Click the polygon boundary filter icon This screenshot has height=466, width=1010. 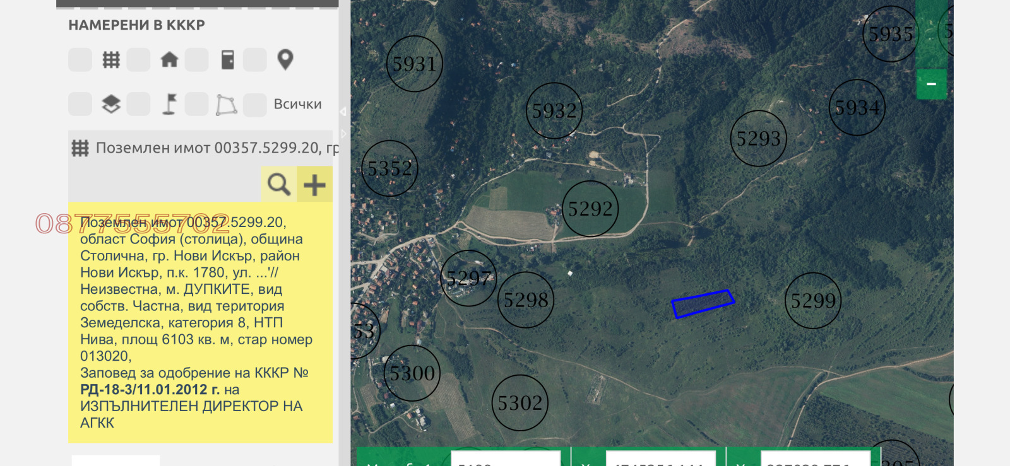click(x=227, y=105)
